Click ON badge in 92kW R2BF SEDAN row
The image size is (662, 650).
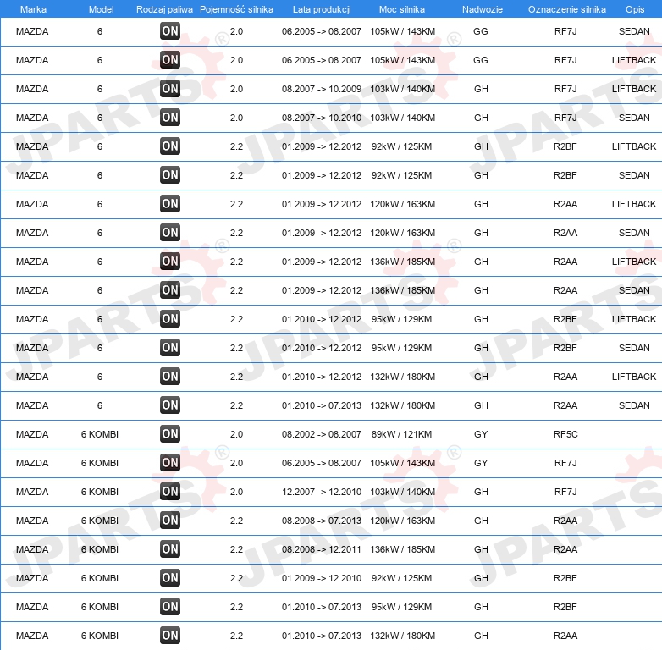tap(170, 175)
